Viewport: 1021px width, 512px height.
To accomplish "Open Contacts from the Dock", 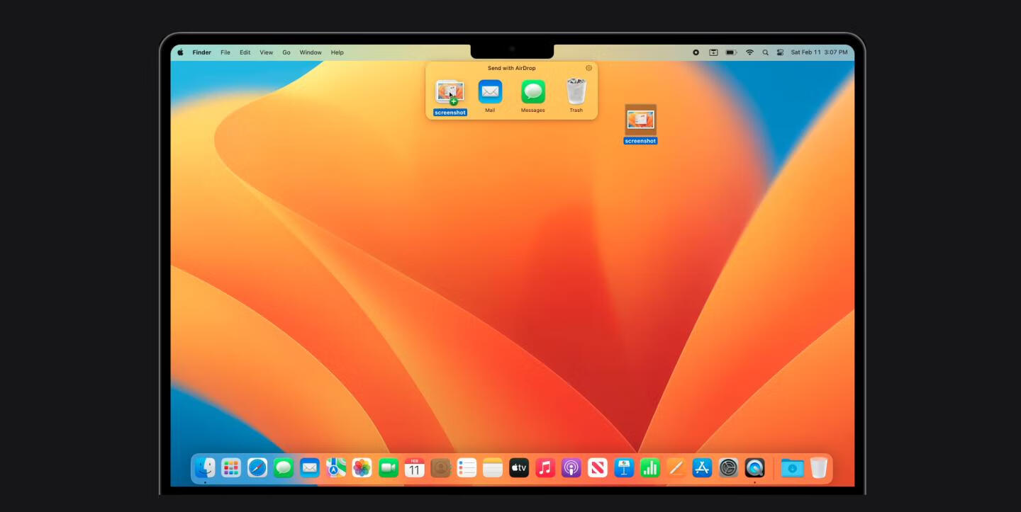I will 441,467.
